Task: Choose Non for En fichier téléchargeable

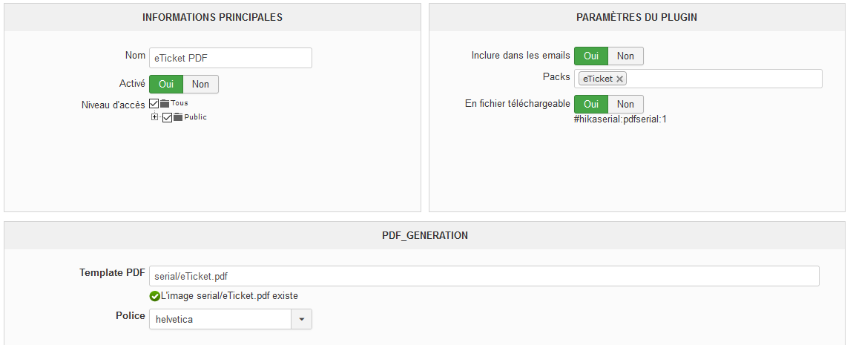Action: point(625,104)
